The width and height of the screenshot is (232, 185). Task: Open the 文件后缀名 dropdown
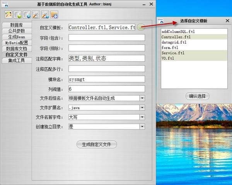(x=142, y=98)
